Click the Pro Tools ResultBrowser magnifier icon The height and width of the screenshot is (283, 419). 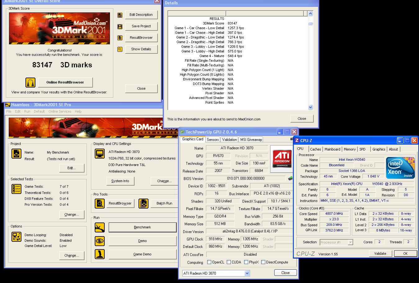coord(100,204)
